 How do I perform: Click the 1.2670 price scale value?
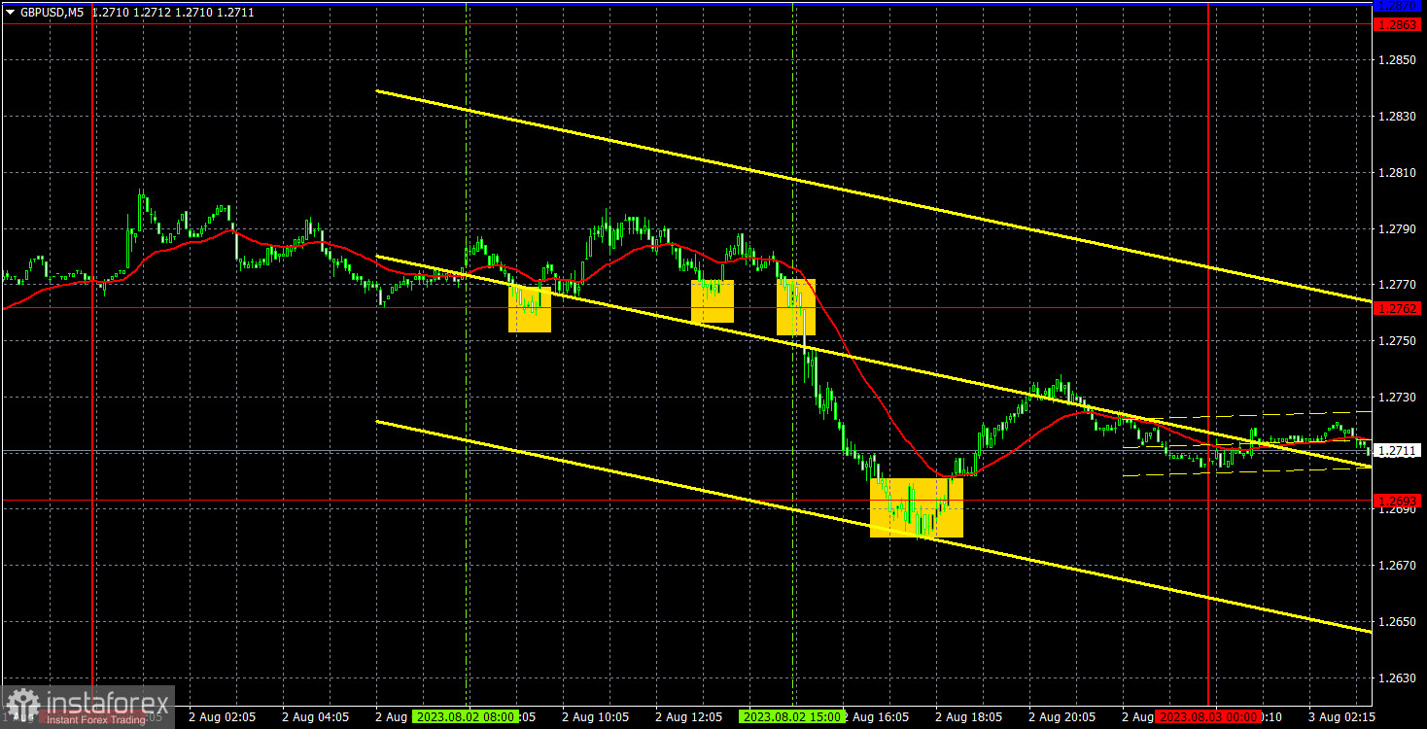(x=1398, y=566)
